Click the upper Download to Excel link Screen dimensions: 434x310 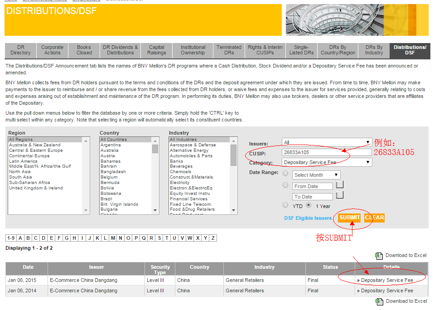(x=406, y=255)
